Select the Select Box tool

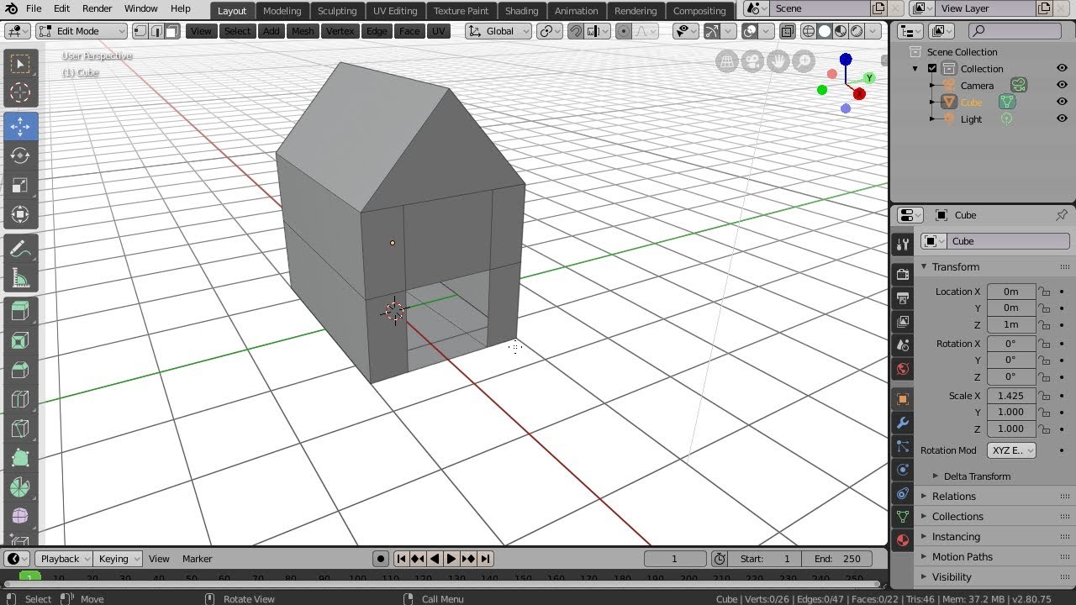20,64
